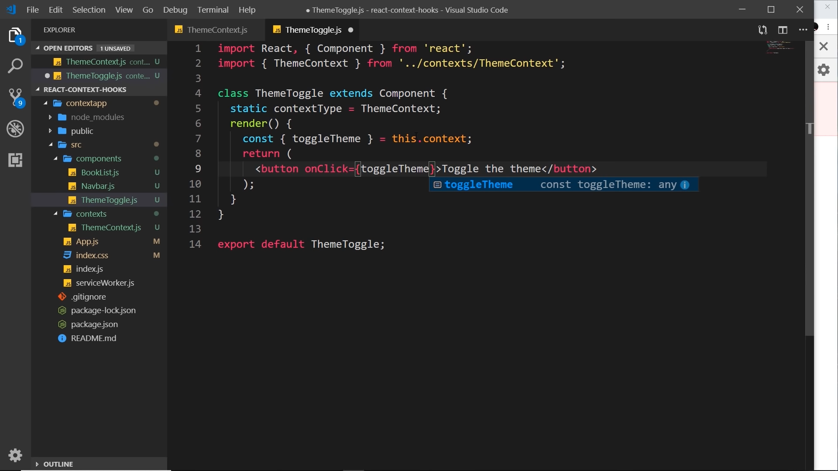
Task: Open the Terminal menu
Action: [x=213, y=10]
